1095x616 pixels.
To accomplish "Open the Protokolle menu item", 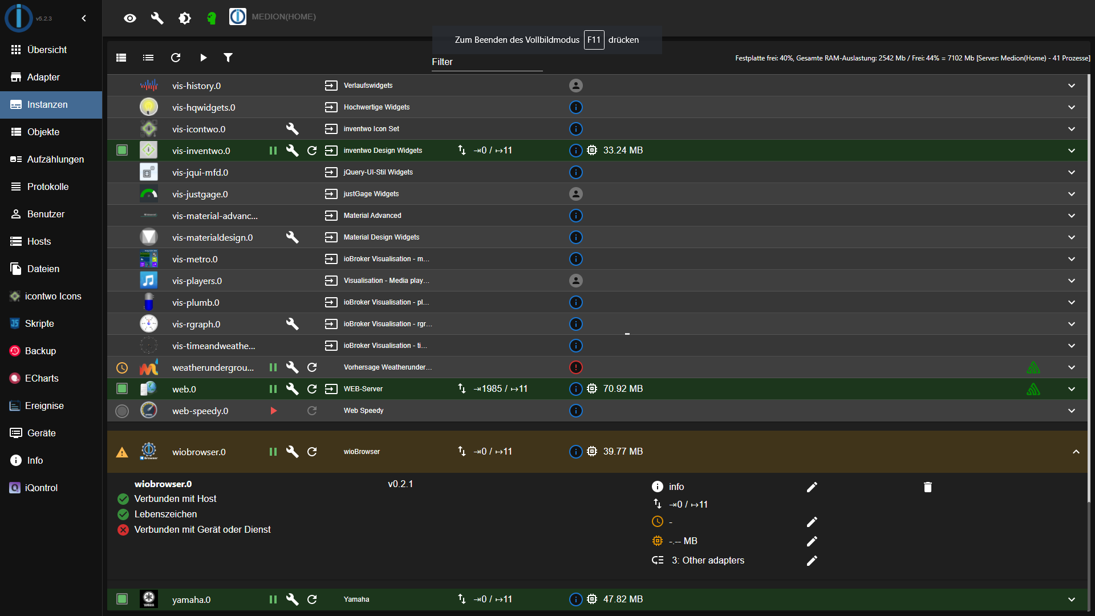I will pos(51,187).
